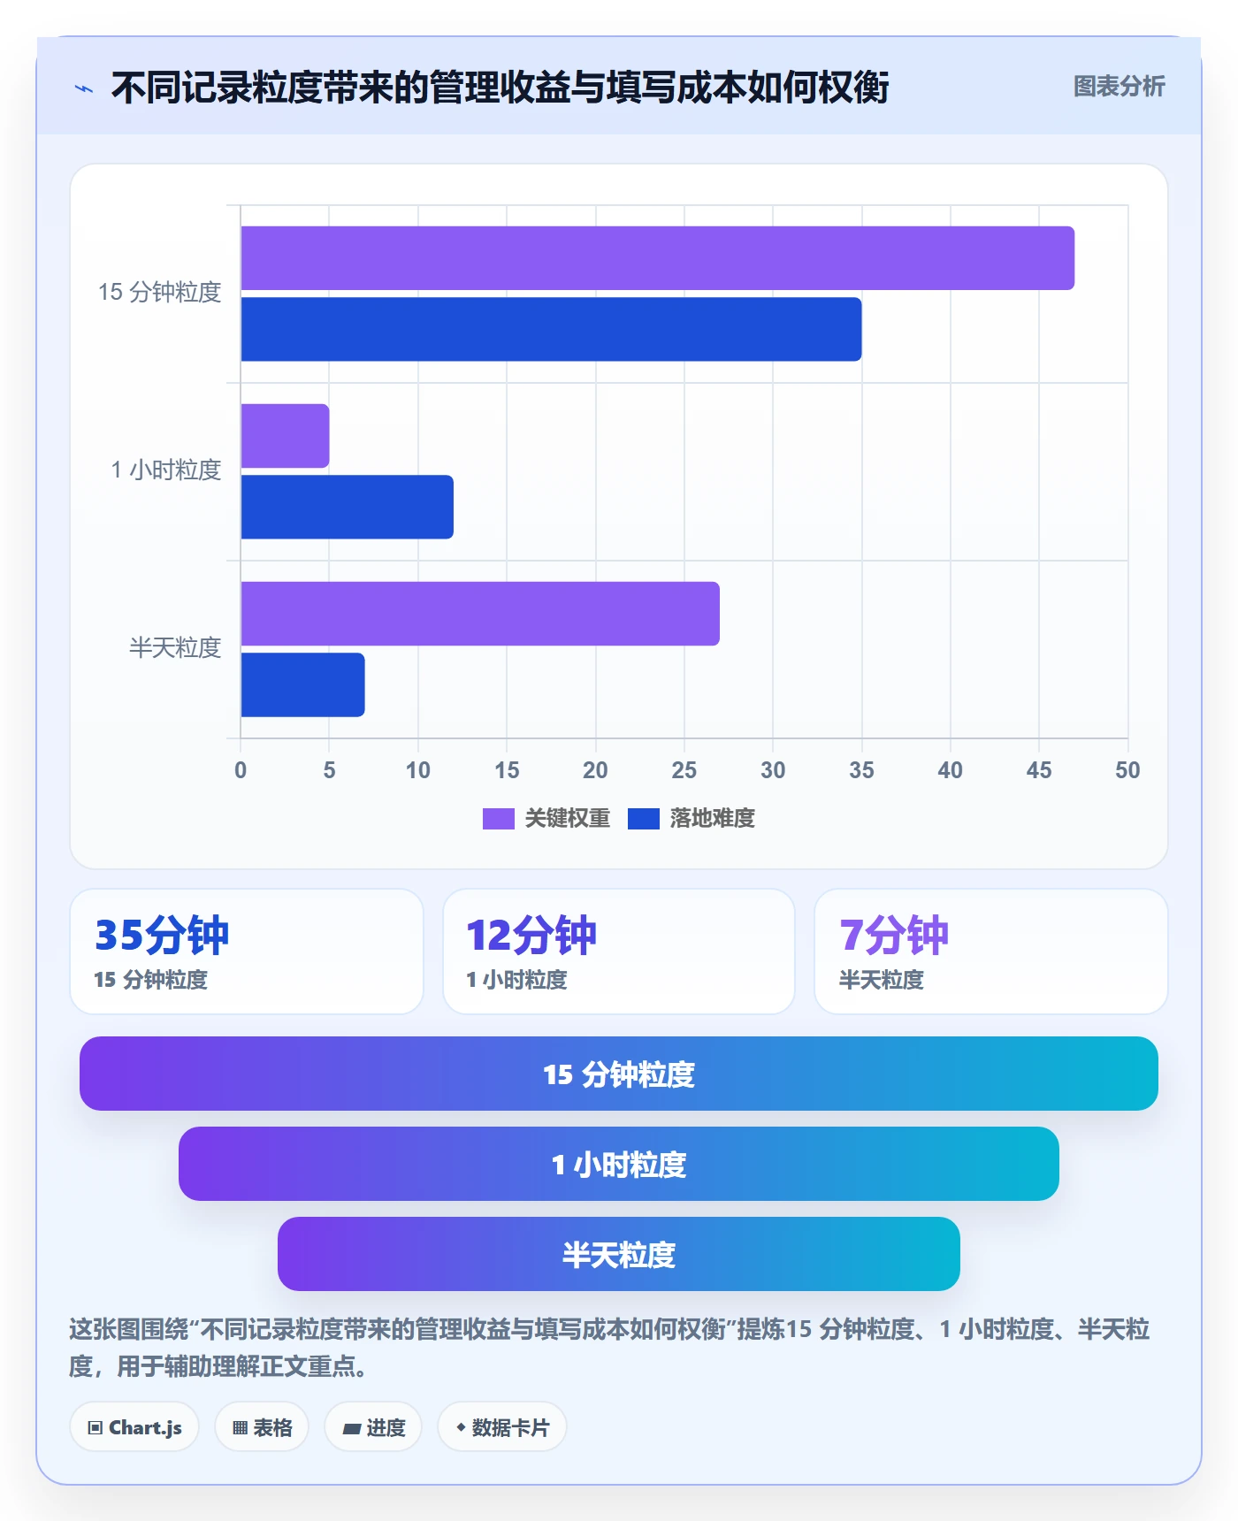
Task: Click the Chart.js tag chip
Action: (x=134, y=1427)
